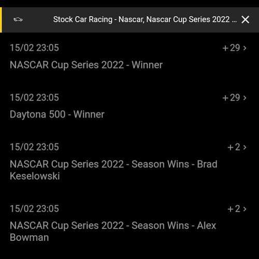Screen dimensions: 259x259
Task: Close the Nascar Cup Series 2022 panel
Action: (x=246, y=20)
